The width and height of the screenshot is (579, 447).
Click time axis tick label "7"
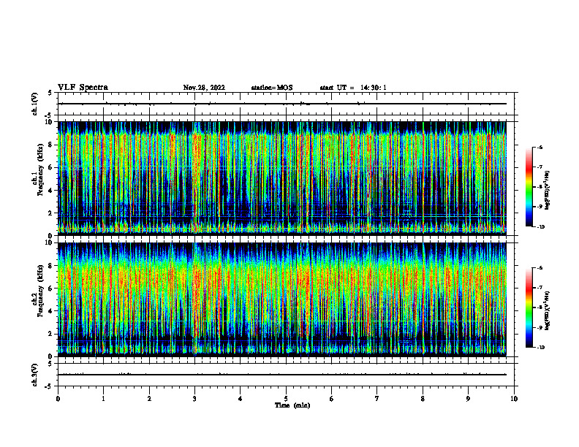point(377,399)
